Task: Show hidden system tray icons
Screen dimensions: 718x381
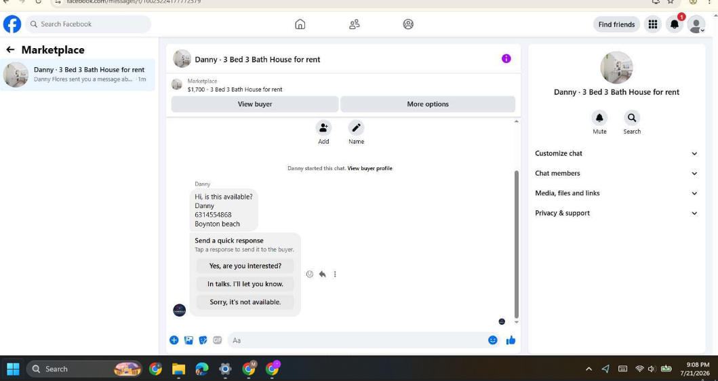Action: (x=589, y=369)
